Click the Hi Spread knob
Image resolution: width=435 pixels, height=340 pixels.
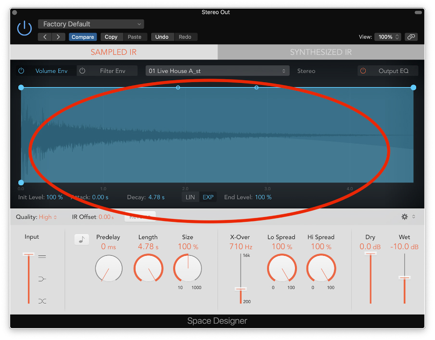tap(321, 268)
